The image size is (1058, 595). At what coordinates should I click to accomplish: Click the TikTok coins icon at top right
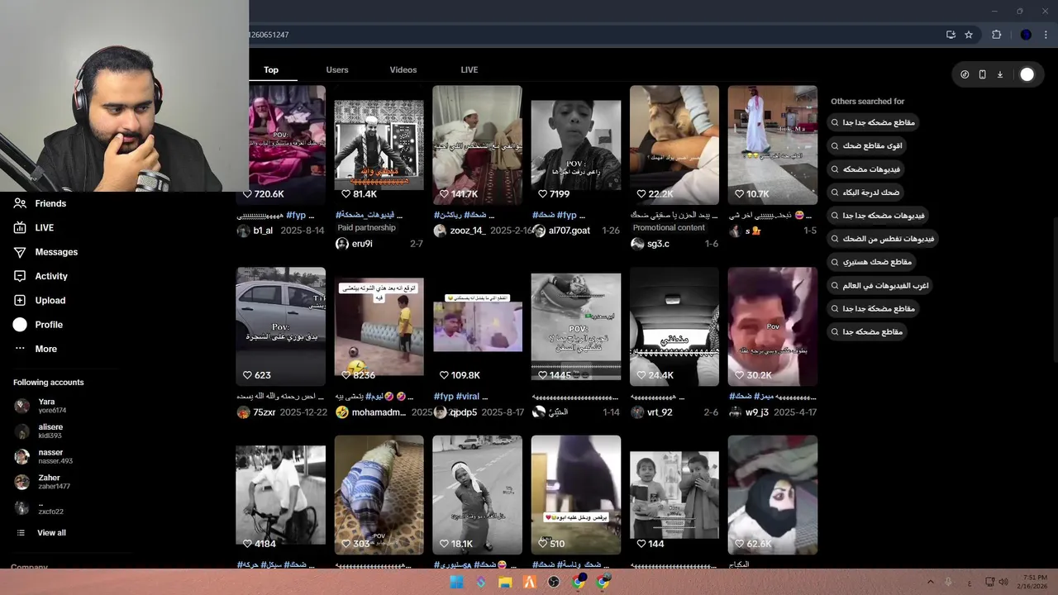tap(965, 74)
